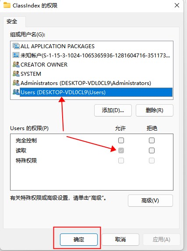
Task: Open 高级(V) advanced settings
Action: (x=150, y=201)
